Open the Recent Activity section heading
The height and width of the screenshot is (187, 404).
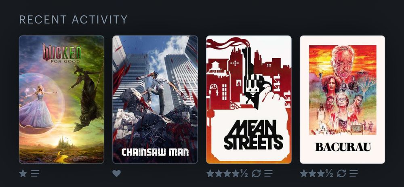pos(74,19)
